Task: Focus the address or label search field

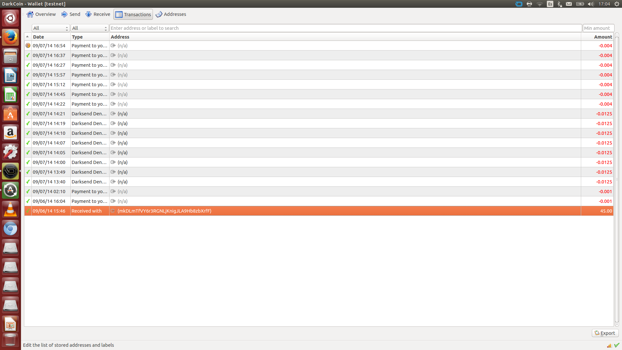Action: [346, 28]
